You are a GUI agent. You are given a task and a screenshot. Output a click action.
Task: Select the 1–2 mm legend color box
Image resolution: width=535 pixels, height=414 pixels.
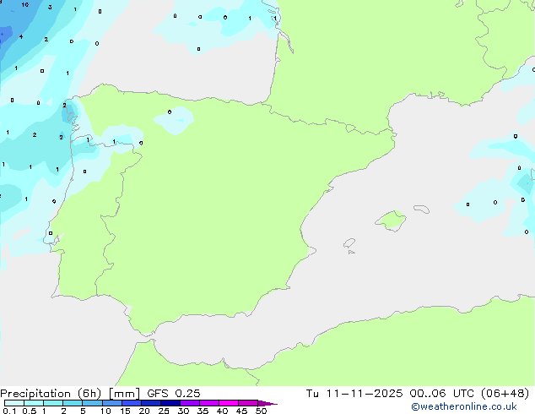click(x=53, y=403)
